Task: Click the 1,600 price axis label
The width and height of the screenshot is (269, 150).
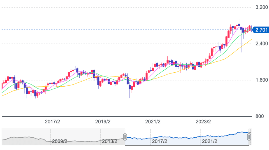Action: click(262, 80)
